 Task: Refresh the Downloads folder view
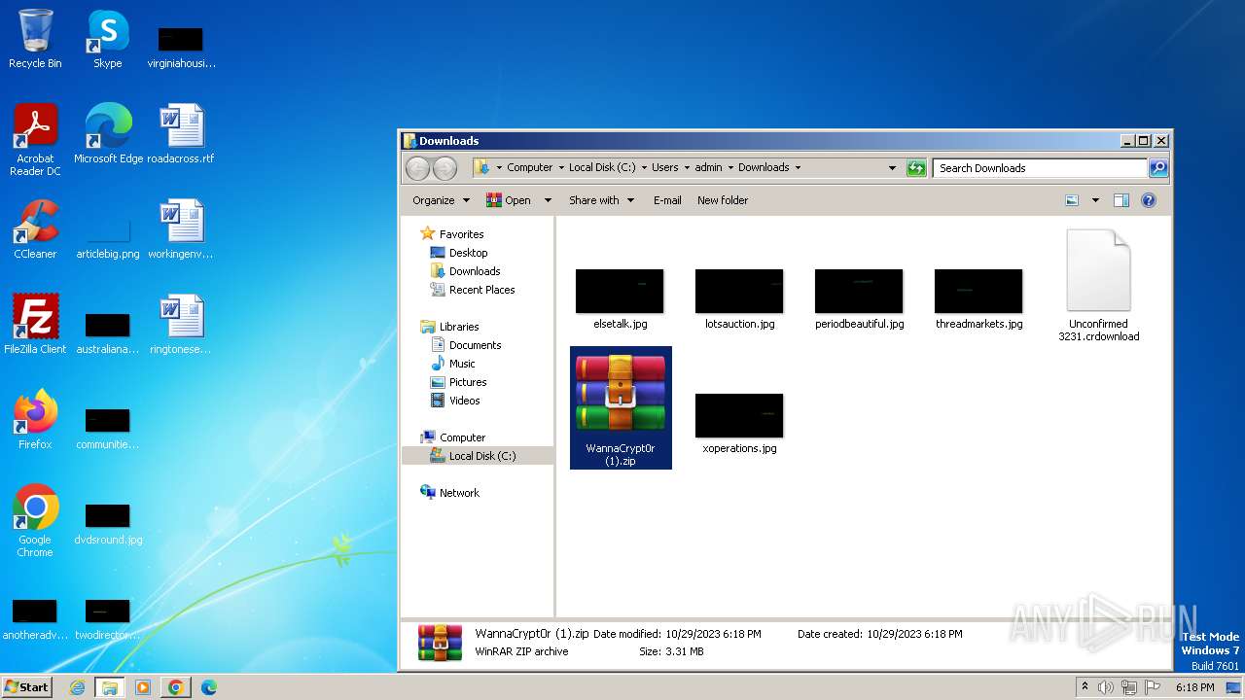pos(916,168)
